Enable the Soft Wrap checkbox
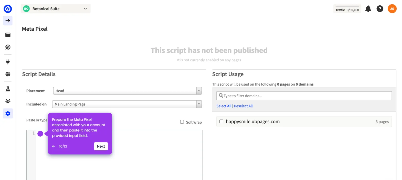This screenshot has height=180, width=402. (x=182, y=122)
